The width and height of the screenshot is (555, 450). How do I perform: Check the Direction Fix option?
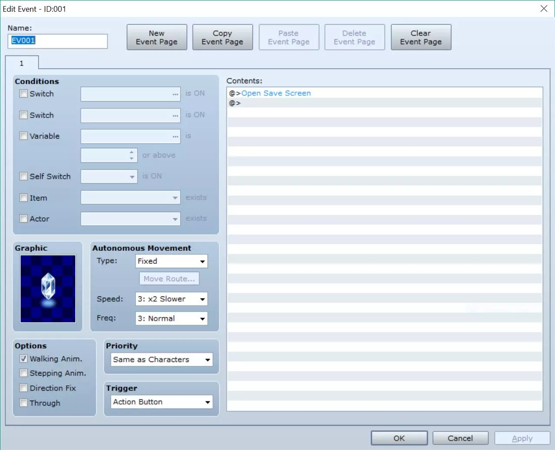pyautogui.click(x=23, y=388)
